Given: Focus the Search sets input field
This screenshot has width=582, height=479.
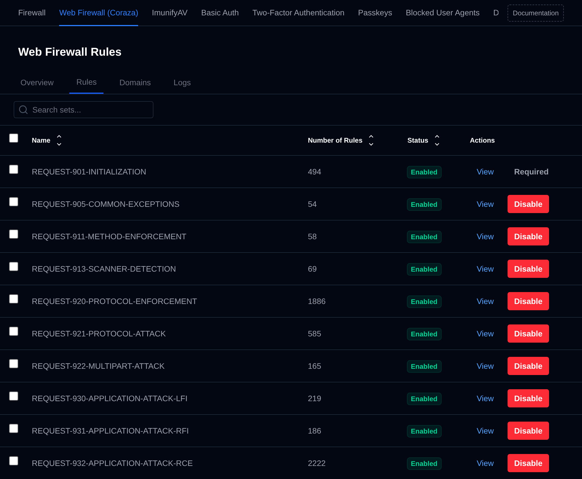Looking at the screenshot, I should (x=84, y=110).
